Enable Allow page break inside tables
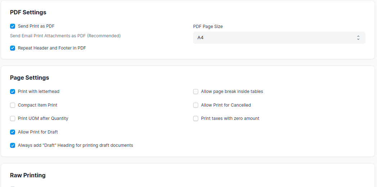This screenshot has height=187, width=377. (x=196, y=91)
